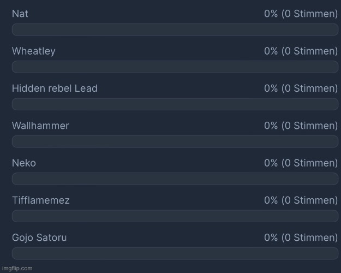Select the Nat poll option label
The height and width of the screenshot is (273, 341).
(x=20, y=14)
